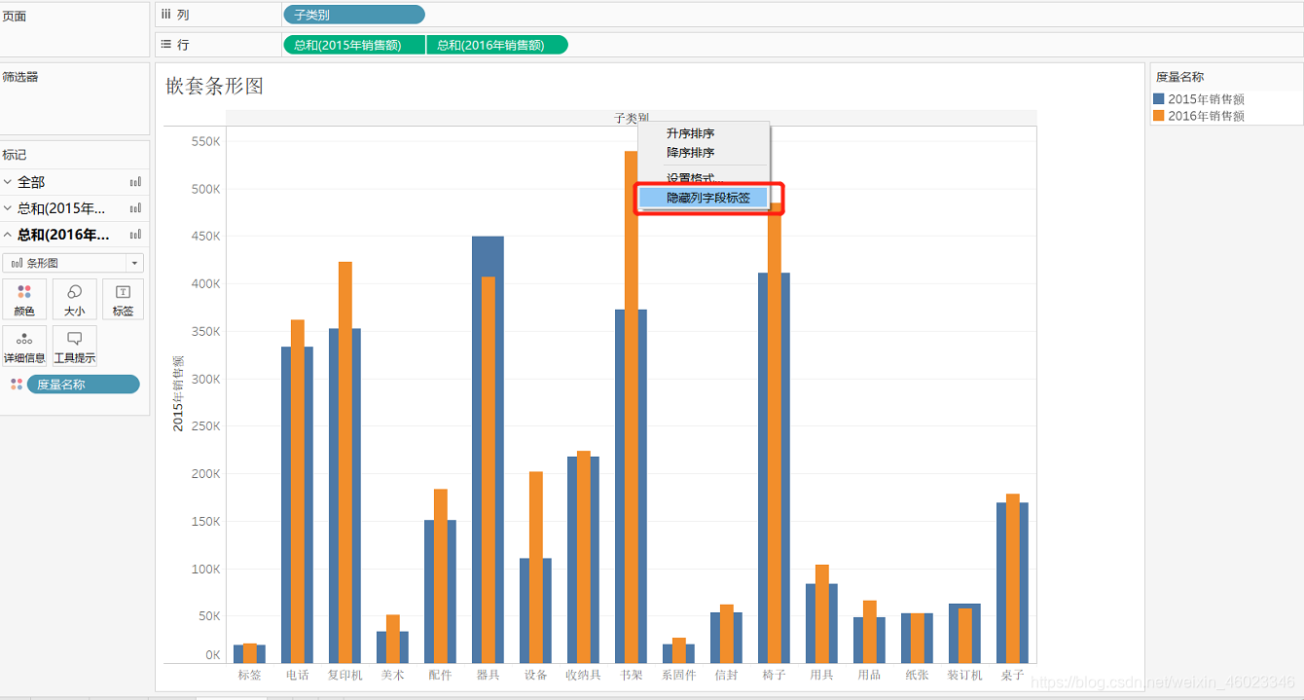Select the 总和(2016年销售额) pill on Rows

click(497, 45)
